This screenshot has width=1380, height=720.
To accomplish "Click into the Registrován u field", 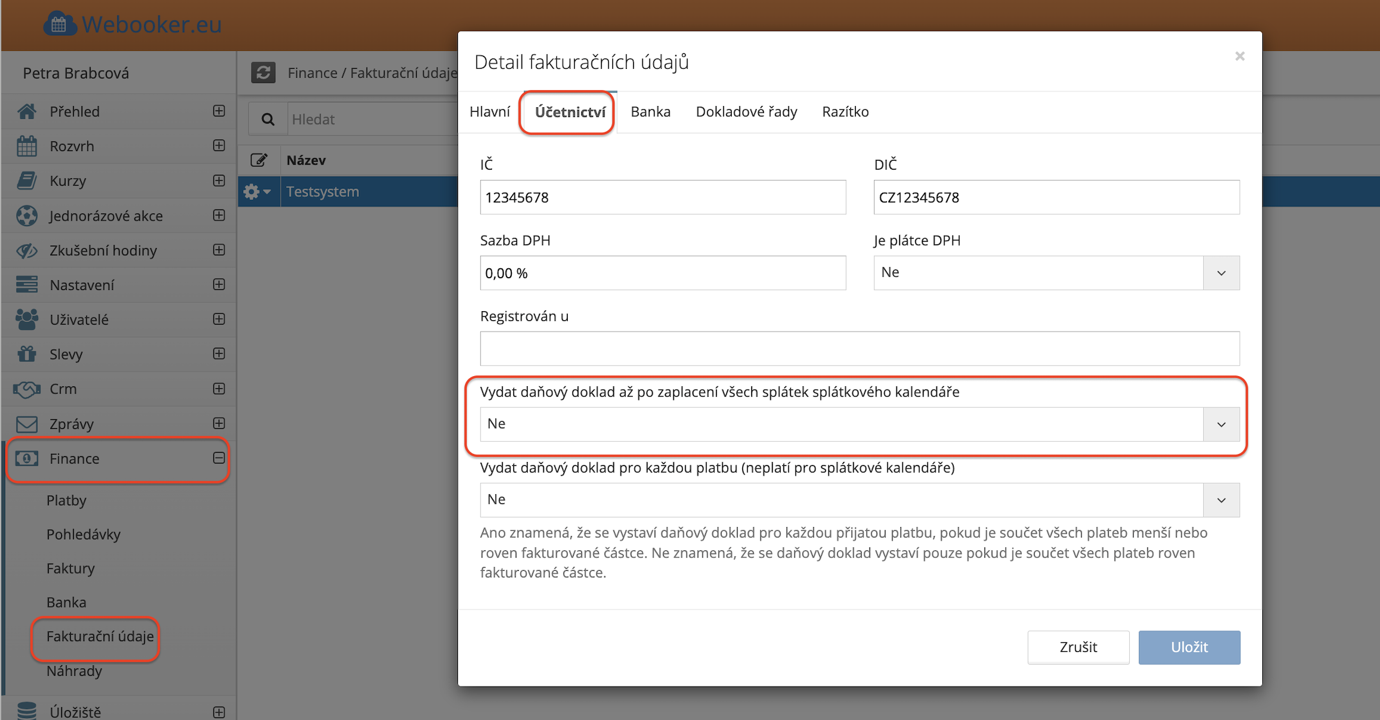I will [x=859, y=349].
